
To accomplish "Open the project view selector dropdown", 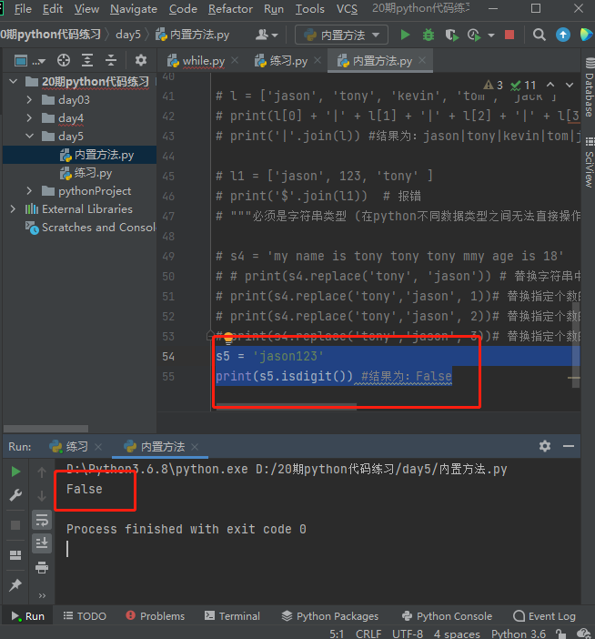I will point(30,61).
